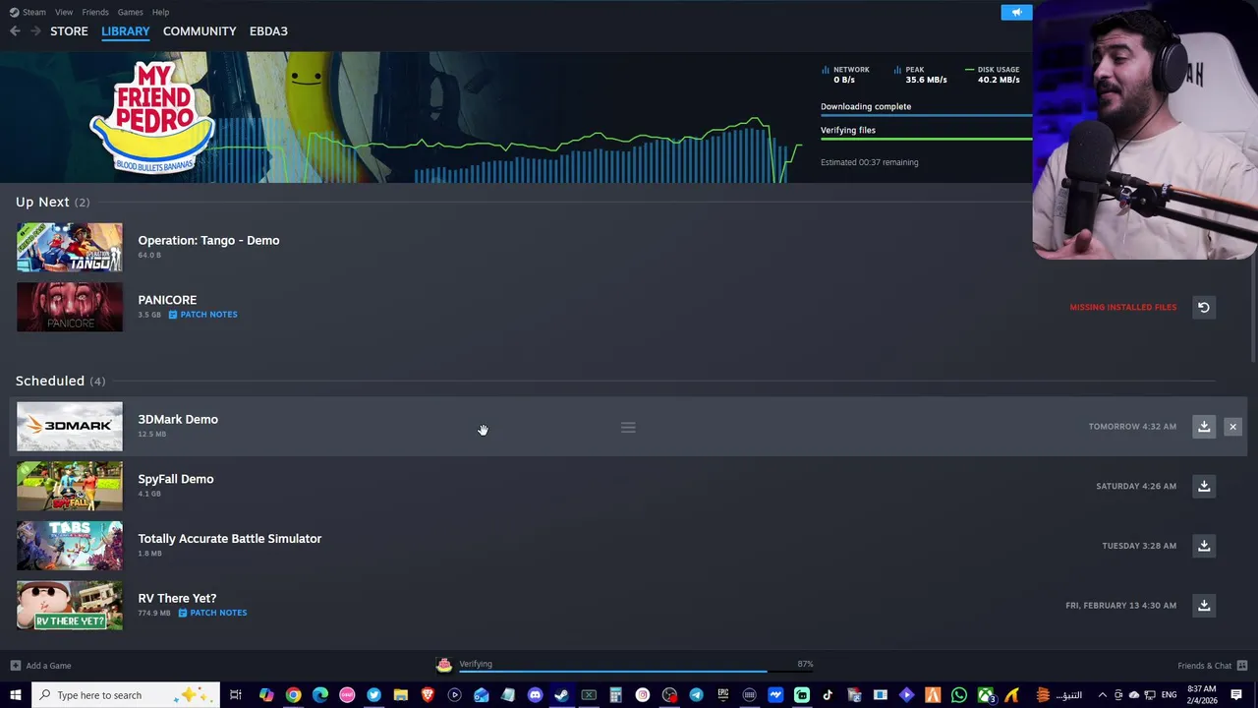The width and height of the screenshot is (1258, 708).
Task: Remove 3DMark Demo from the schedule
Action: click(1232, 427)
